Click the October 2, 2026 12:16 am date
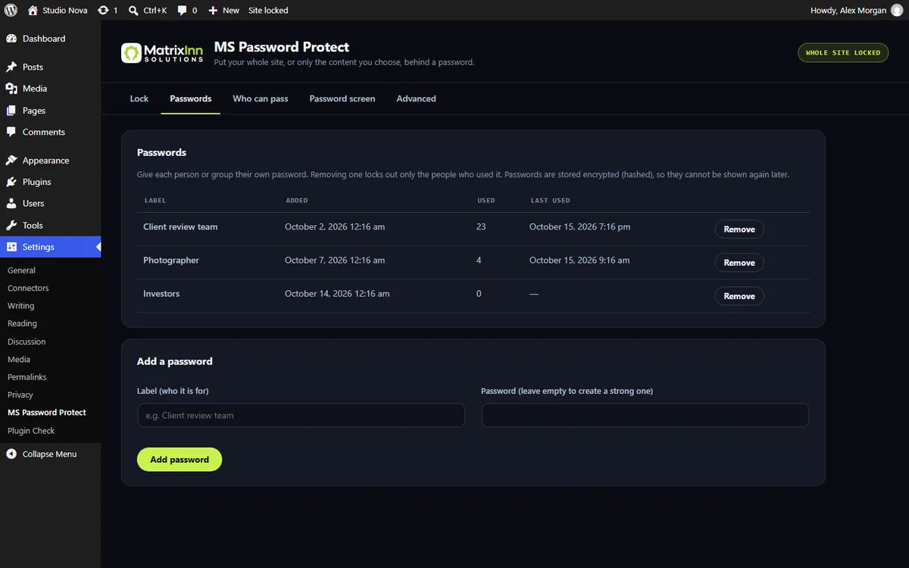 coord(335,227)
